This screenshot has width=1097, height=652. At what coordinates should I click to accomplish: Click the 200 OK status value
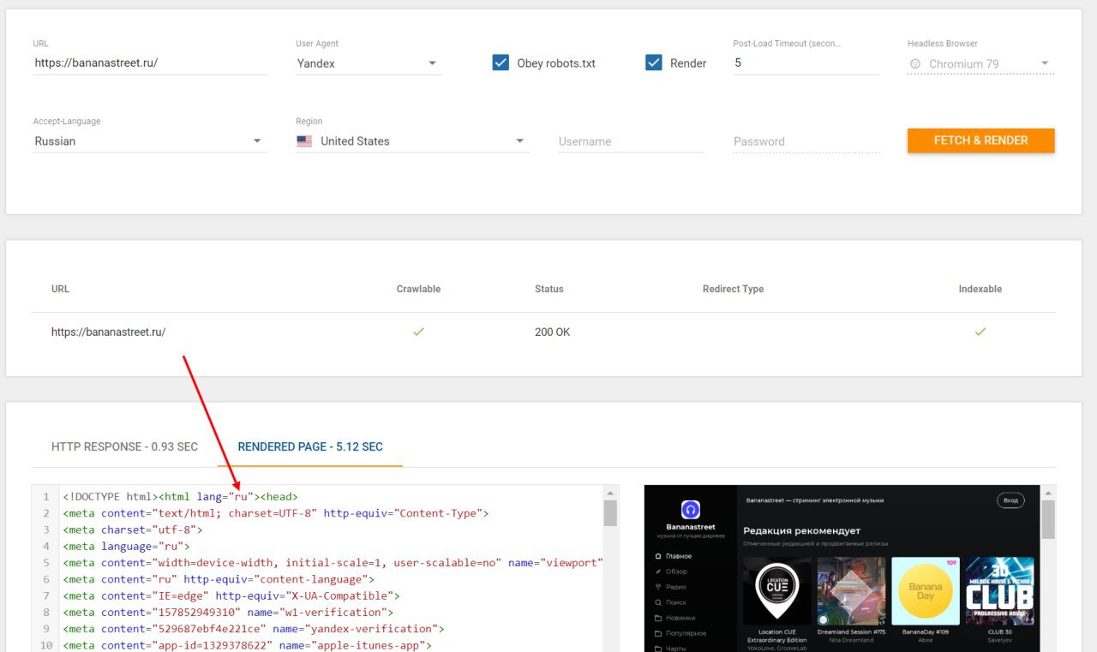click(552, 332)
